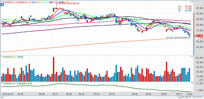Select the black 60 moving average legend
The width and height of the screenshot is (204, 99).
coord(51,2)
